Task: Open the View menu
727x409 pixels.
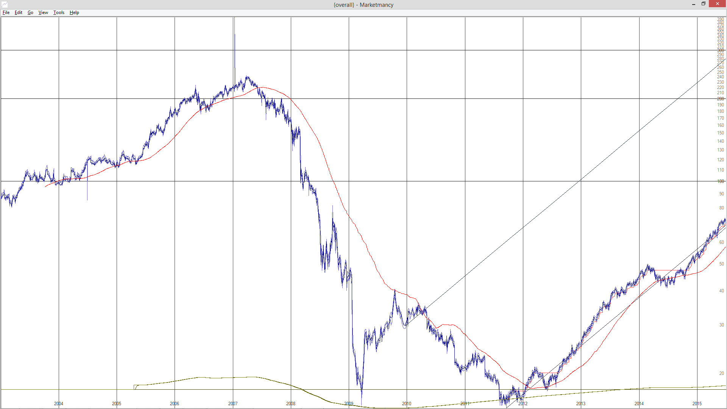Action: pyautogui.click(x=43, y=12)
